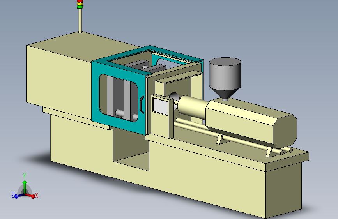Select the gray hopper on the injection unit
This screenshot has height=219, width=338.
225,79
